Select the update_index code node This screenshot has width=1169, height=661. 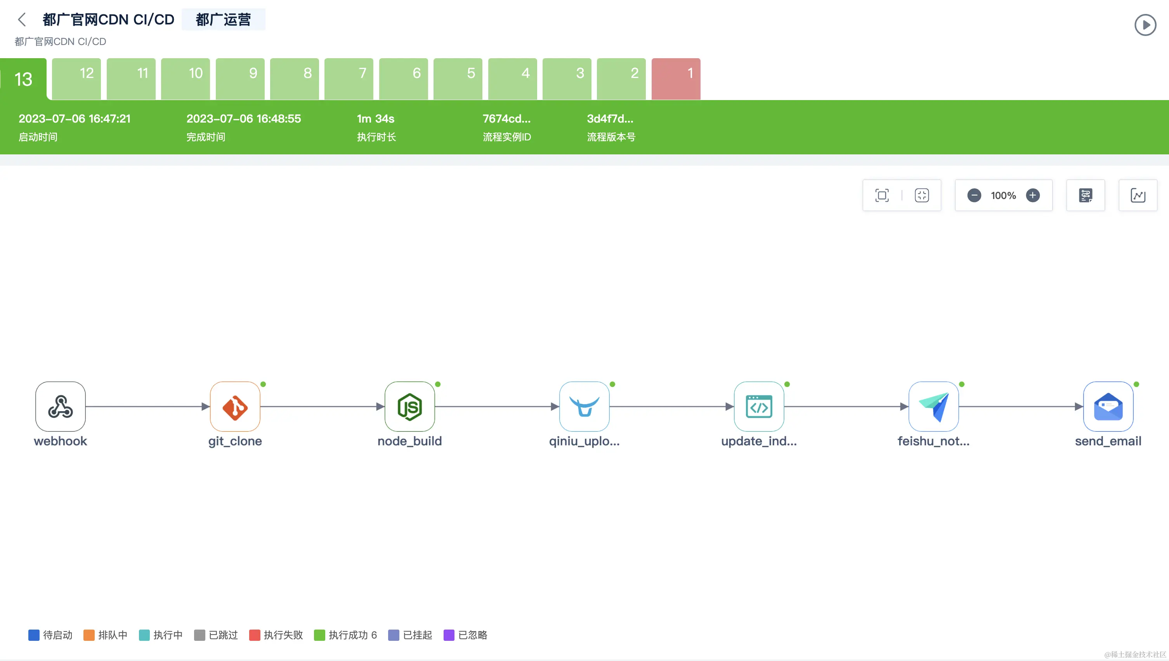point(758,406)
